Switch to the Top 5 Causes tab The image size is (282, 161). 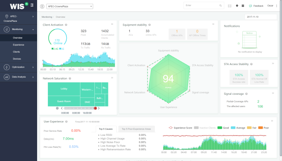click(x=106, y=129)
